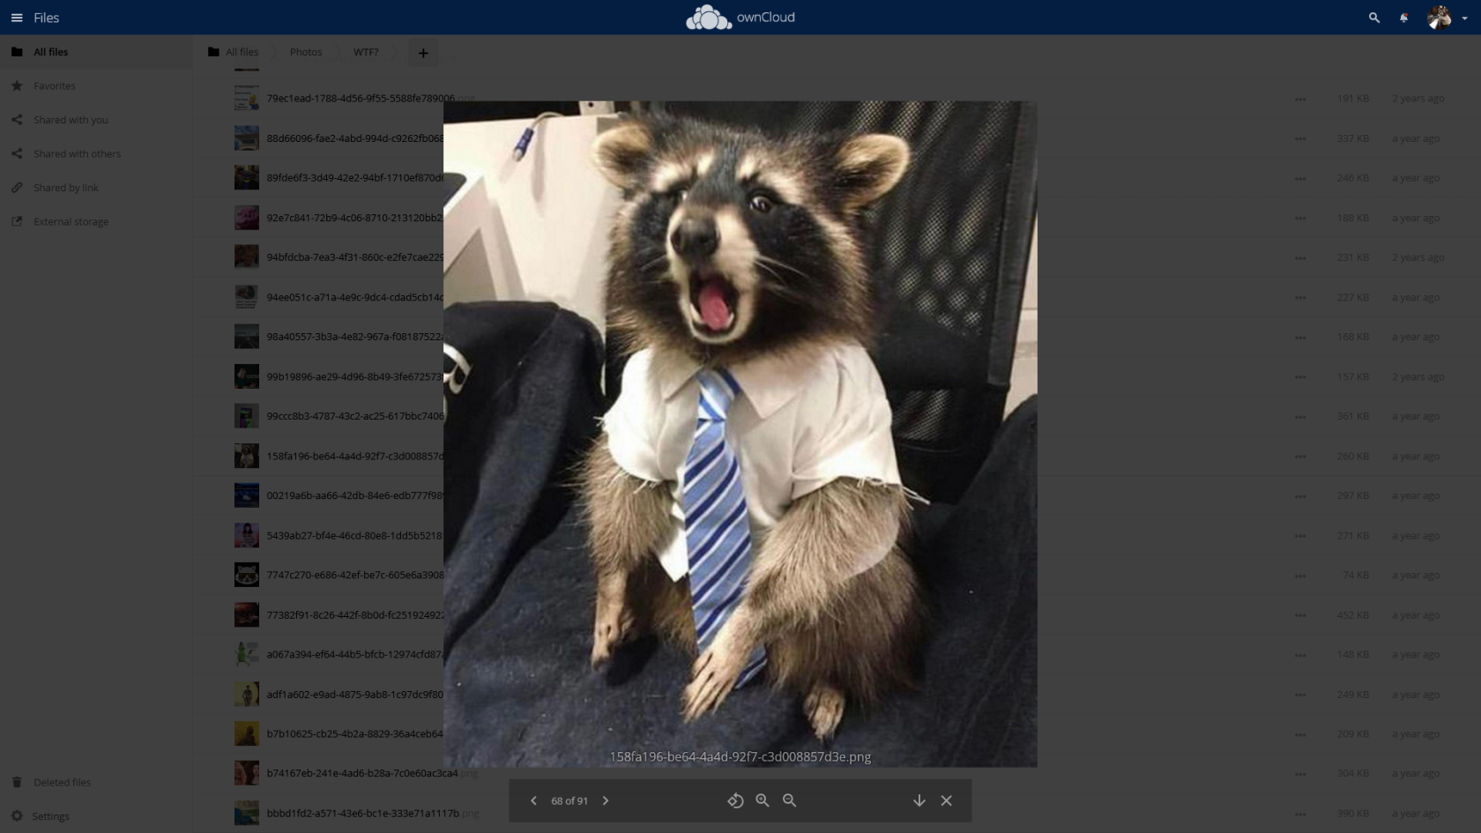This screenshot has height=833, width=1481.
Task: Click thumbnail of file 7747c270-e686-42ef
Action: 247,575
